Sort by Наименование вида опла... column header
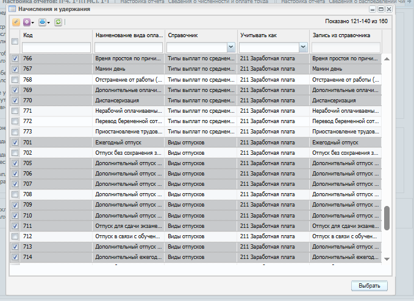414x301 pixels. point(129,35)
